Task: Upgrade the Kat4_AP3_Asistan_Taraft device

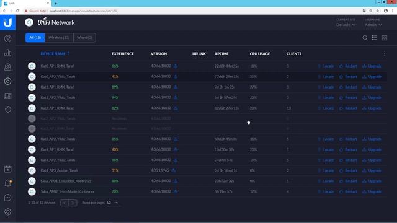Action: pyautogui.click(x=372, y=171)
